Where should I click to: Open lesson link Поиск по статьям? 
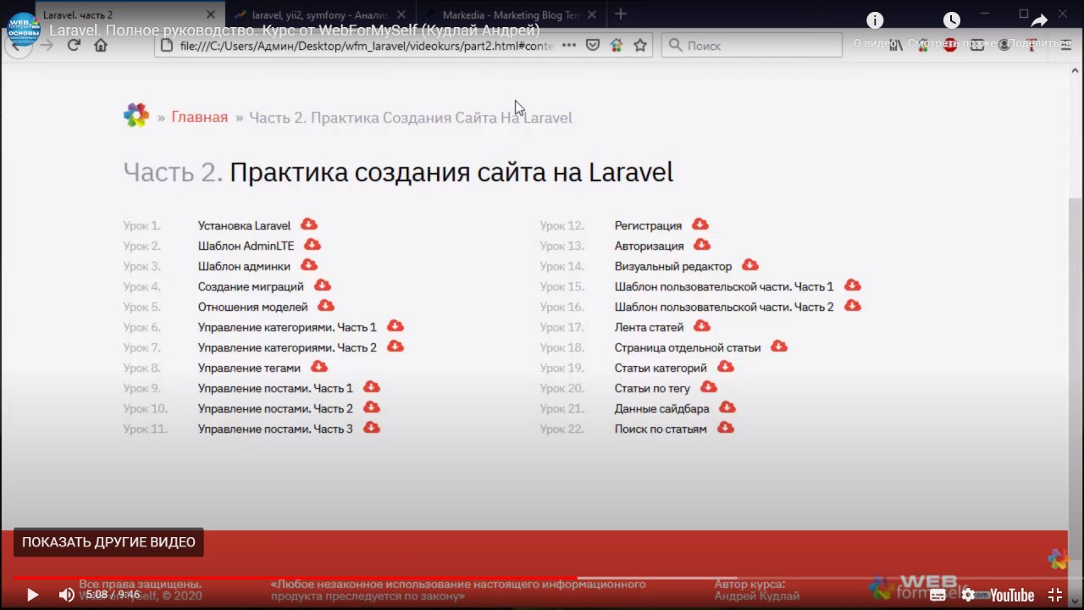pos(661,429)
